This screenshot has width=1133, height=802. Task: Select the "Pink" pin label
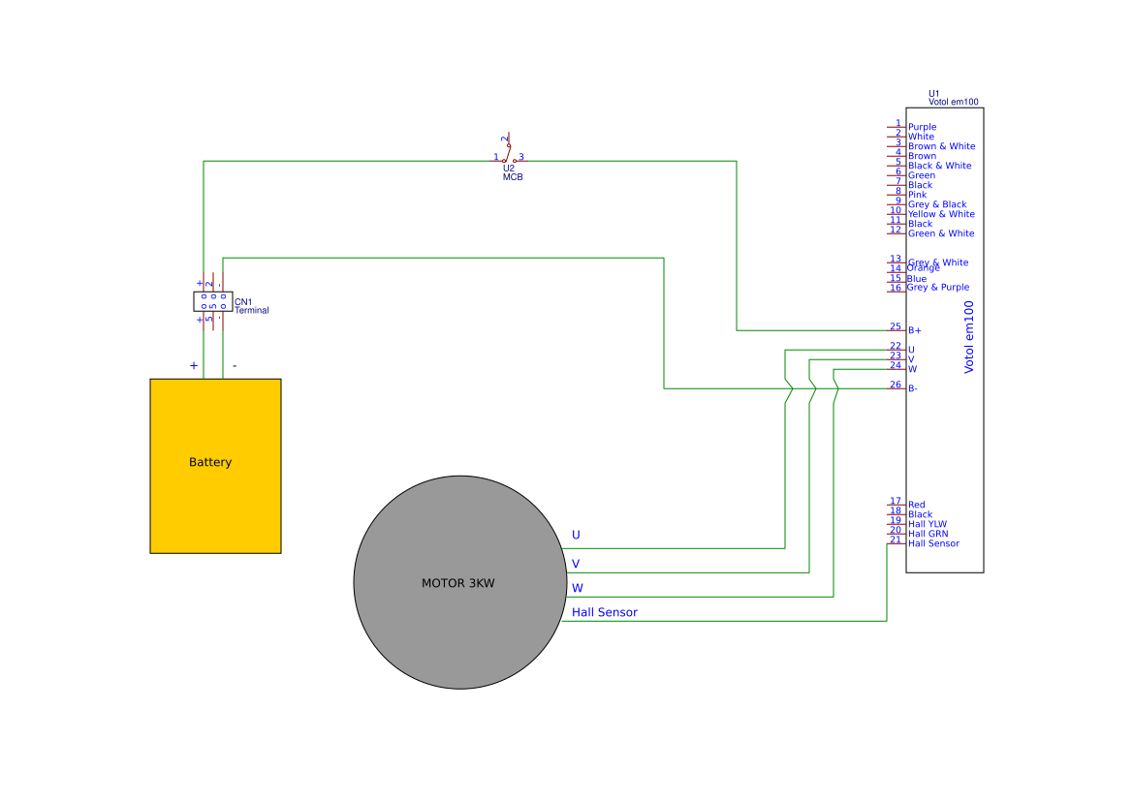click(917, 195)
